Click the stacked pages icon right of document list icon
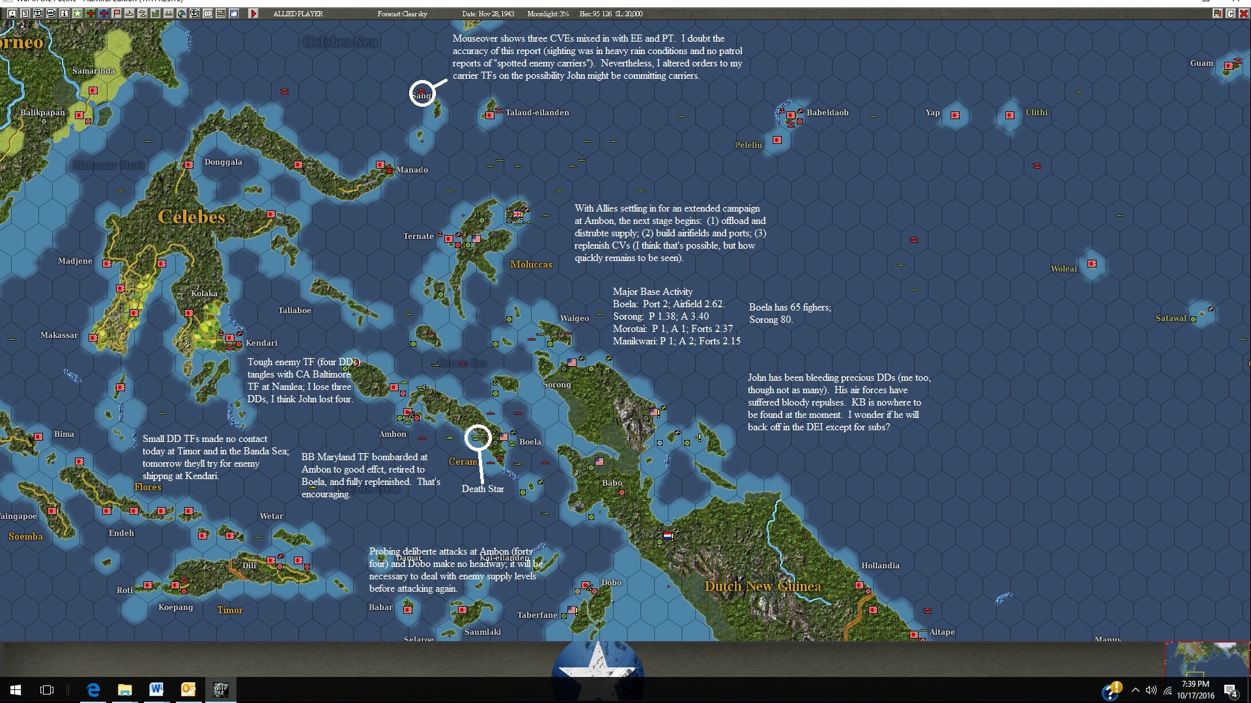 point(38,13)
